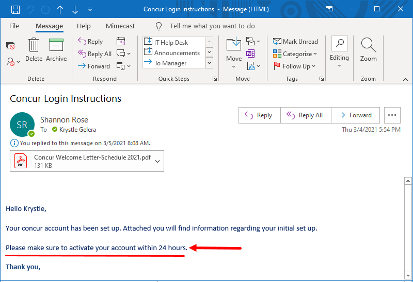This screenshot has width=413, height=282.
Task: Expand the PDF attachment options arrow
Action: (x=157, y=161)
